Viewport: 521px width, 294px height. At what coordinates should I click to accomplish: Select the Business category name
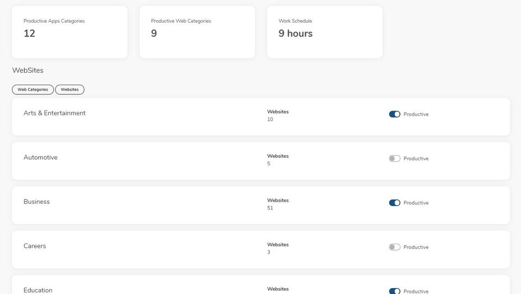[x=36, y=202]
